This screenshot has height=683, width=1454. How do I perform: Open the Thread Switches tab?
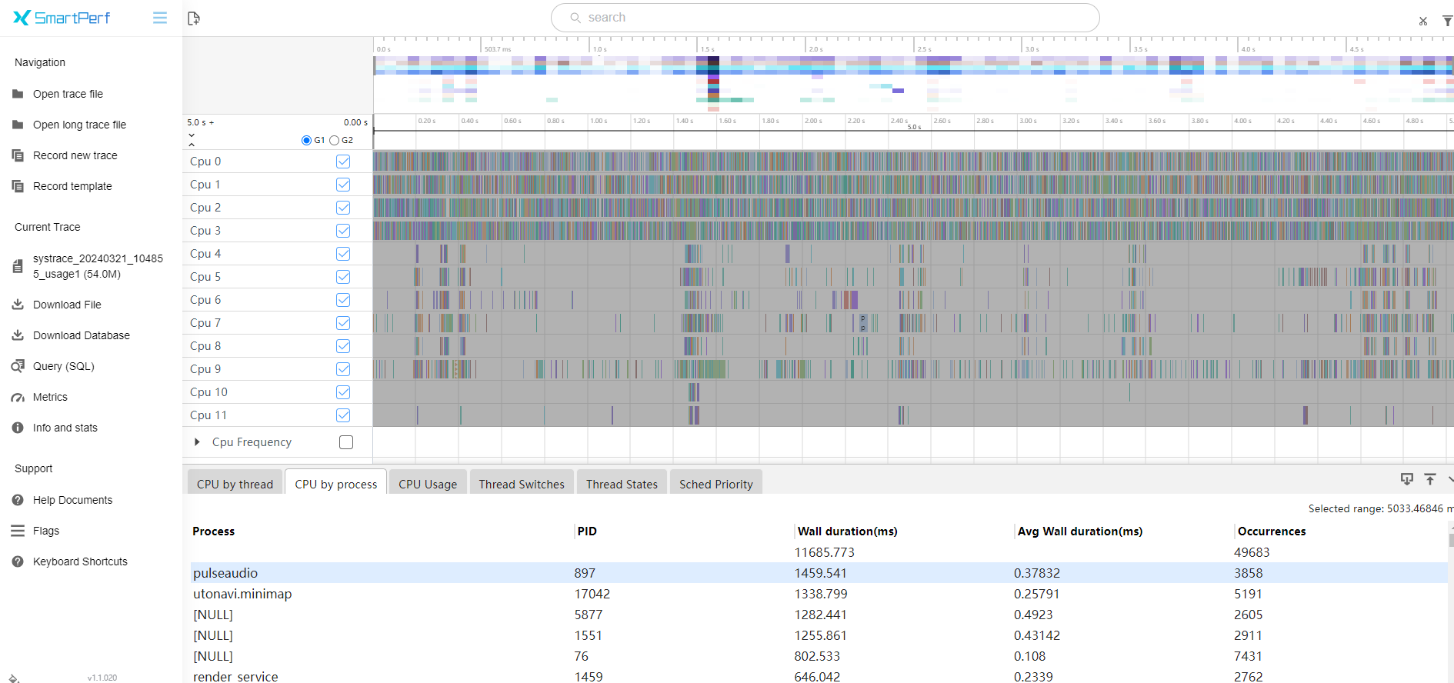tap(522, 484)
